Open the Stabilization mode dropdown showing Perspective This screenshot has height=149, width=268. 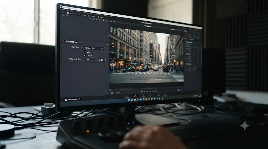pyautogui.click(x=94, y=48)
